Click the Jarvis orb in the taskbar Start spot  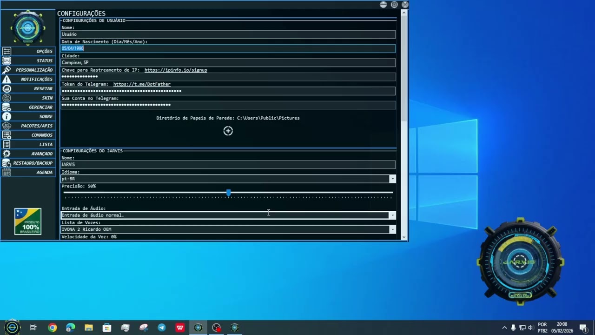(12, 328)
